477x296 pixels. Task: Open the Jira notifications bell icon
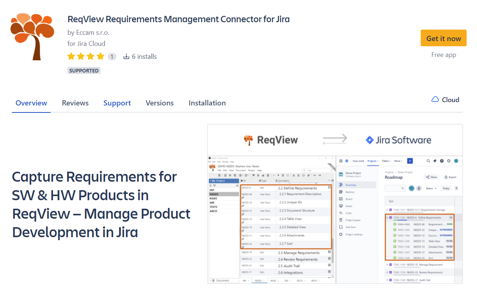click(435, 161)
